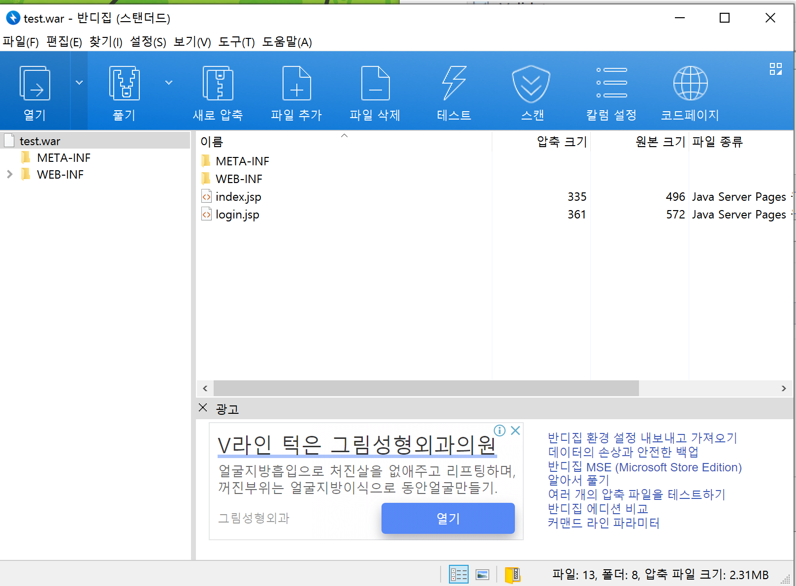
Task: Close the 광고 panel with X
Action: (x=203, y=407)
